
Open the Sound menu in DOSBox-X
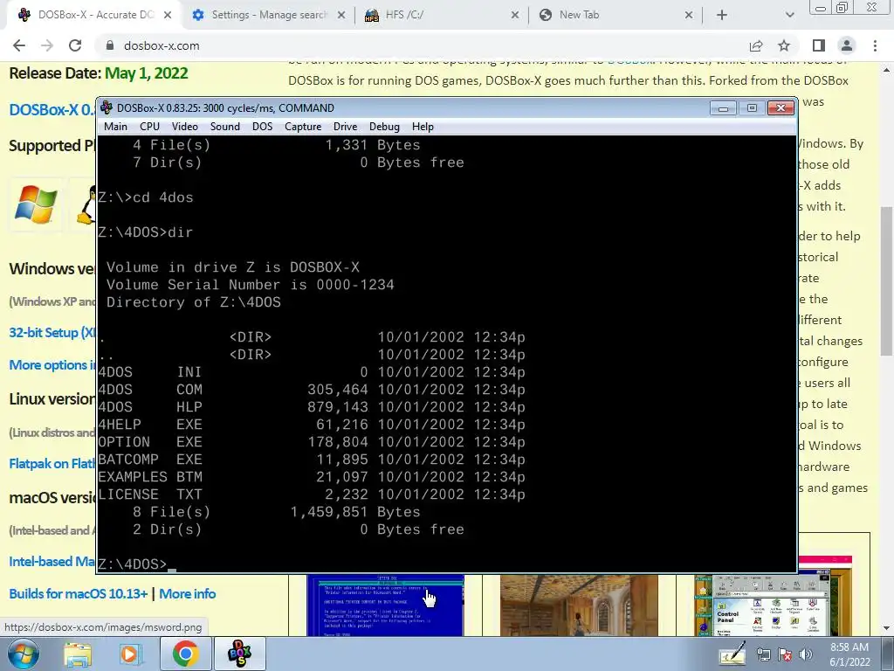click(x=224, y=127)
